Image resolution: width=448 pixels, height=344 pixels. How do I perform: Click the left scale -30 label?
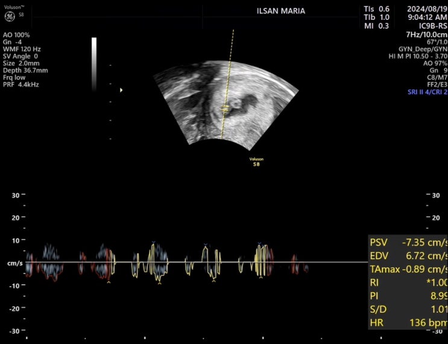coord(14,331)
